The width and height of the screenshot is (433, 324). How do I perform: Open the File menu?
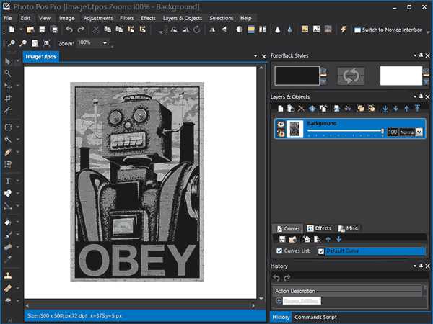7,18
